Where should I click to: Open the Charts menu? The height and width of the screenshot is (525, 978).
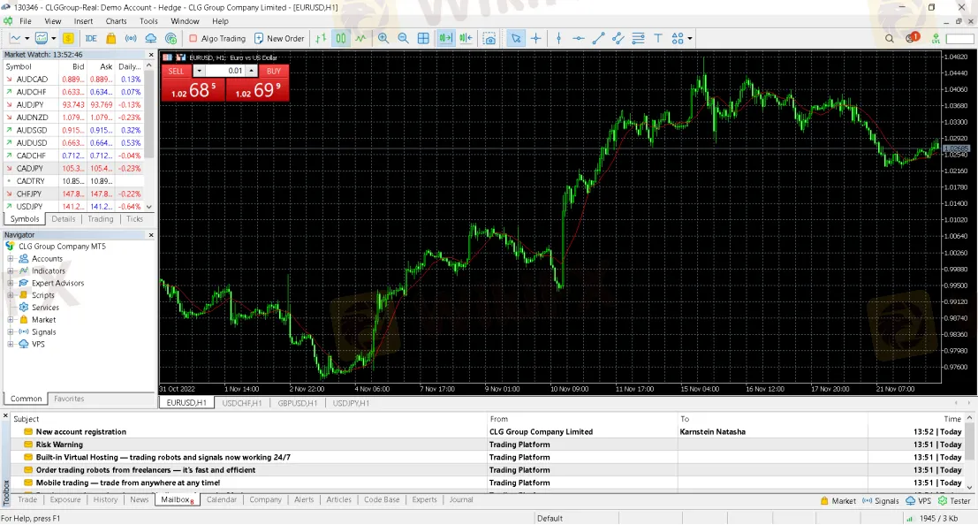[x=116, y=21]
